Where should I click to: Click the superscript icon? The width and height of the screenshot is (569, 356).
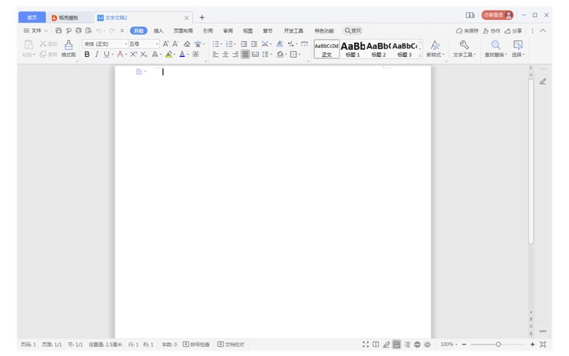[134, 55]
